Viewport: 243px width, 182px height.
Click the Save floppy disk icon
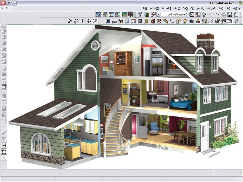[230, 14]
